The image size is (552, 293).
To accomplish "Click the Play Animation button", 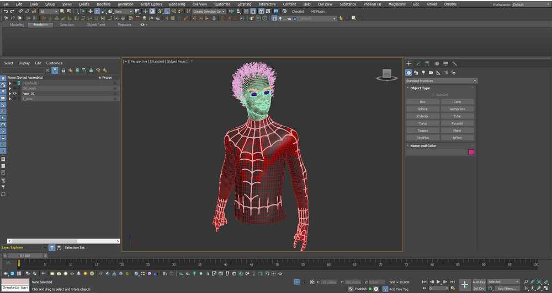I will point(438,282).
